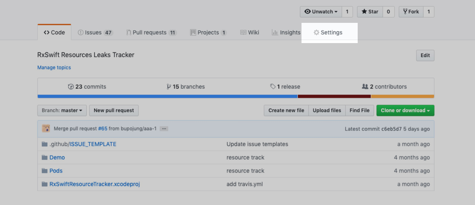475x205 pixels.
Task: Click the 'RxSwift Resources Leaks Tracker' description
Action: pyautogui.click(x=86, y=55)
